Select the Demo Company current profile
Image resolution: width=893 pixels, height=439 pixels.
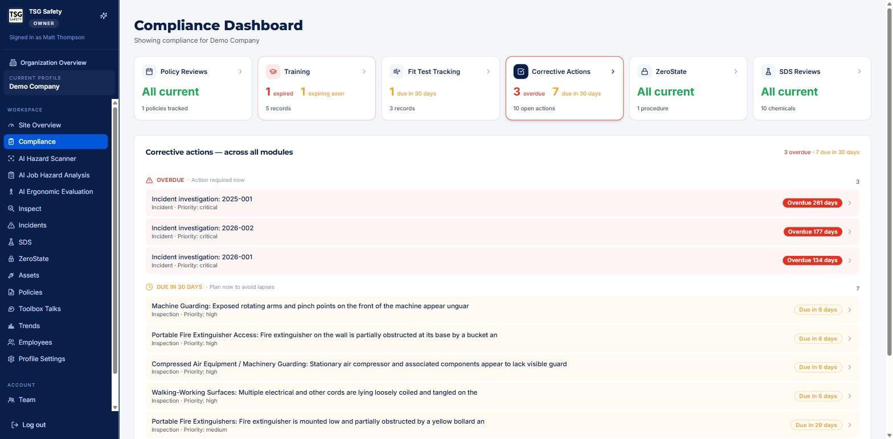[59, 82]
